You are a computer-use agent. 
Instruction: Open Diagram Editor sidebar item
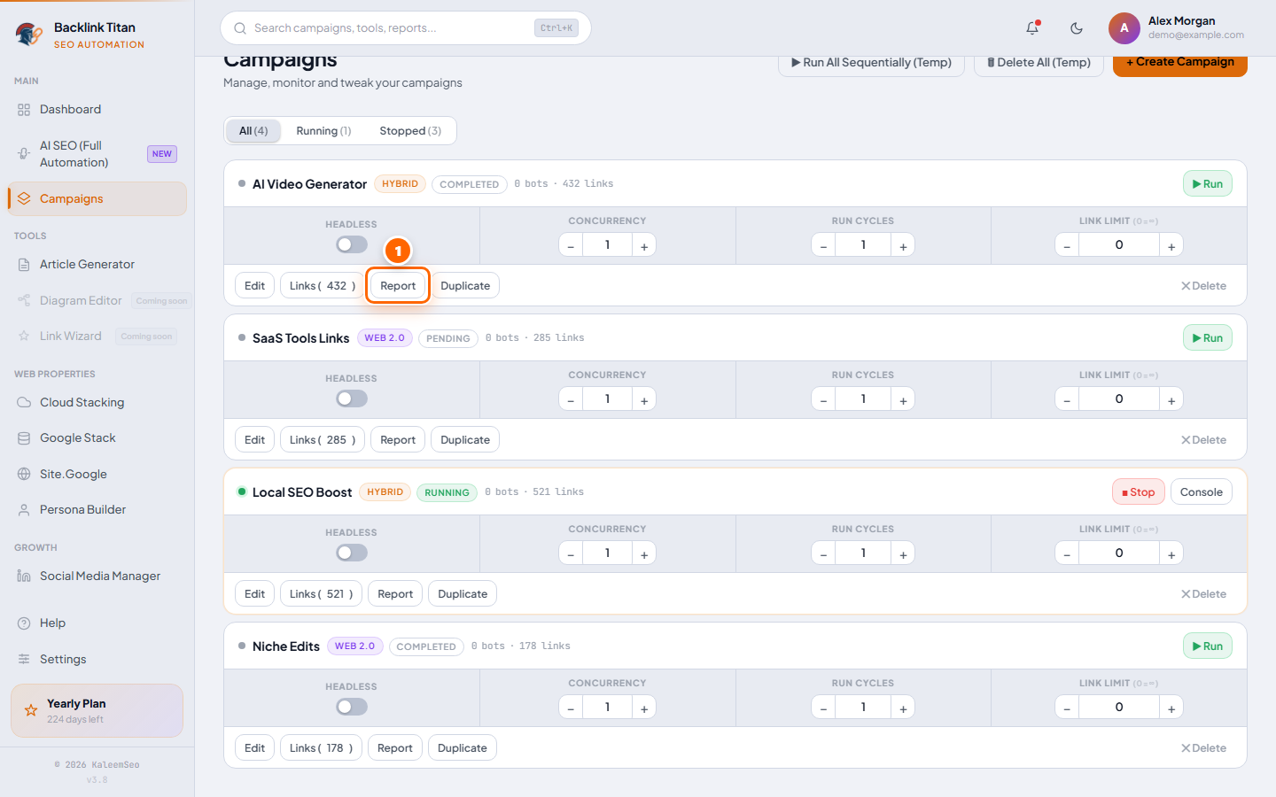pos(97,301)
